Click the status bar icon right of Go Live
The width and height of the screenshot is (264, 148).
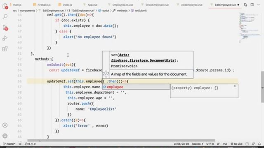(247, 144)
